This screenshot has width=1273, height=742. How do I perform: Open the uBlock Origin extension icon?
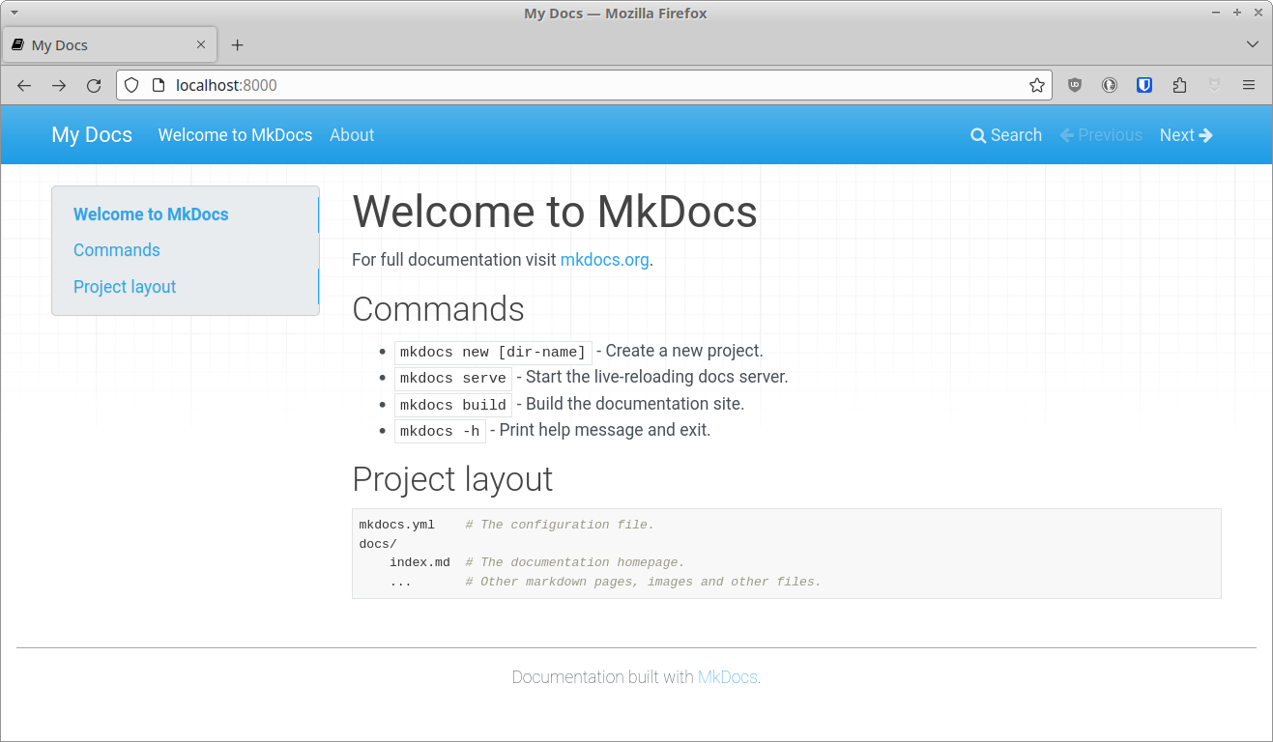[x=1075, y=85]
